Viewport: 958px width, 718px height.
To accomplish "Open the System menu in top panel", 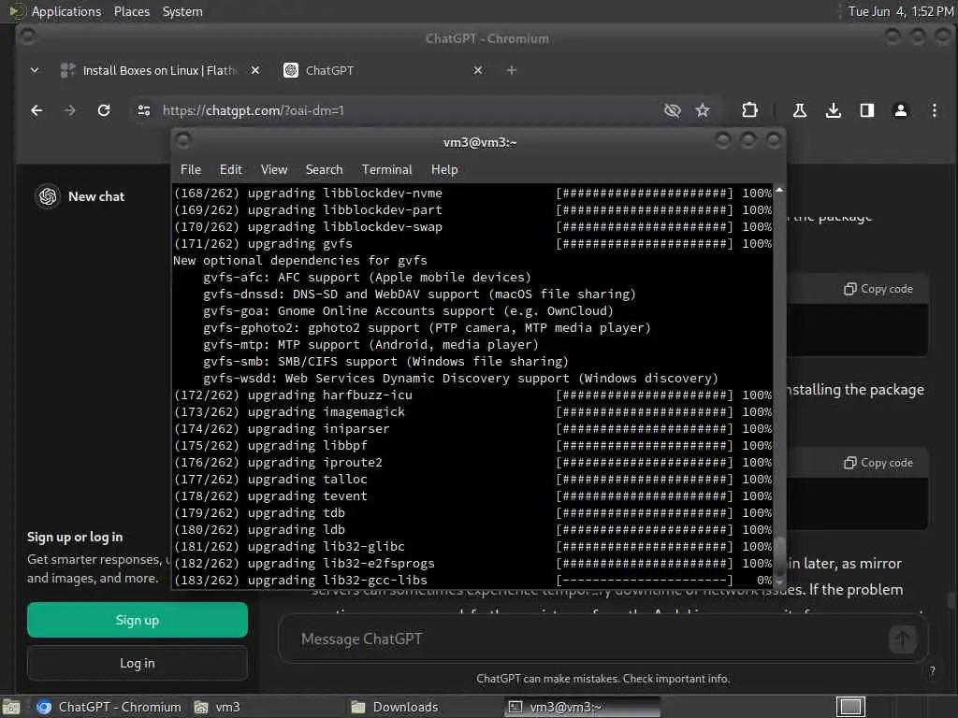I will [182, 11].
